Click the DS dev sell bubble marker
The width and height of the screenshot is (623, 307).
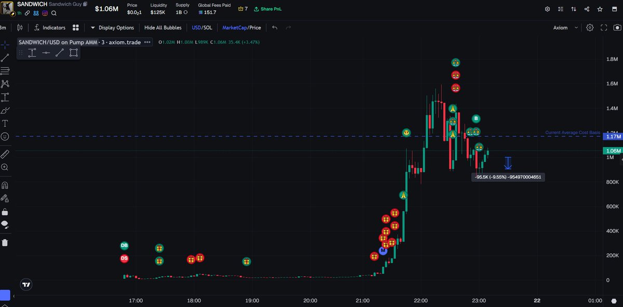point(124,258)
